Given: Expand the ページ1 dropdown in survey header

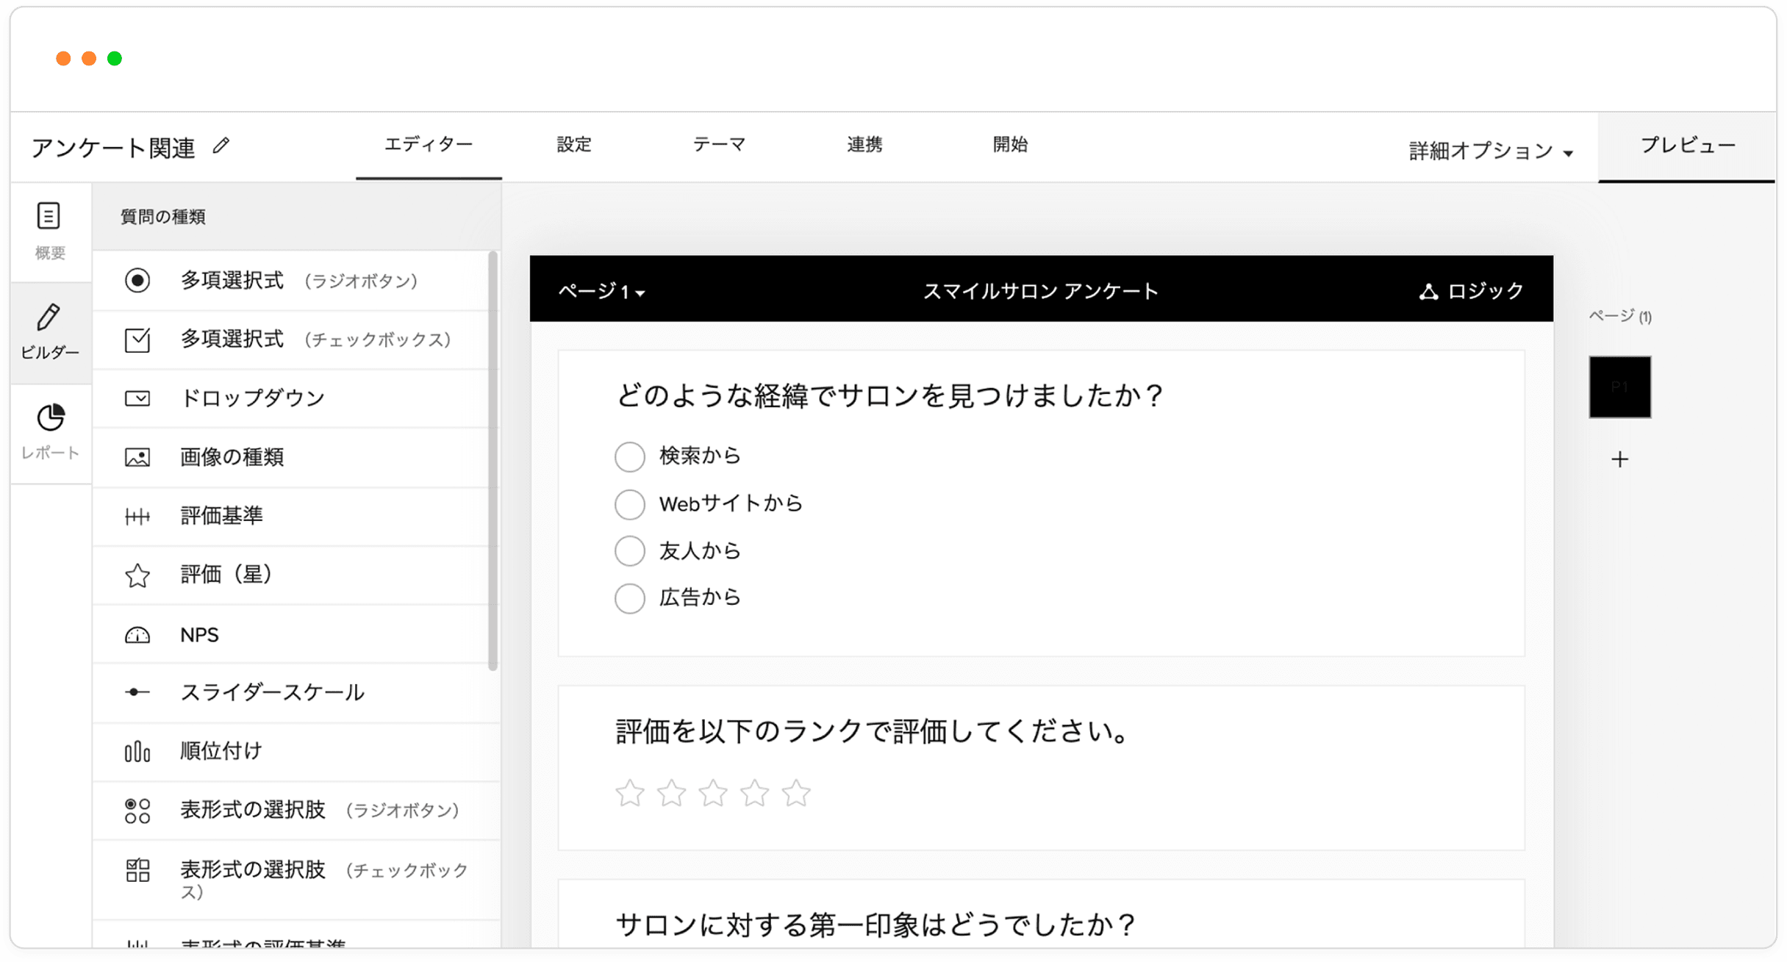Looking at the screenshot, I should [601, 292].
